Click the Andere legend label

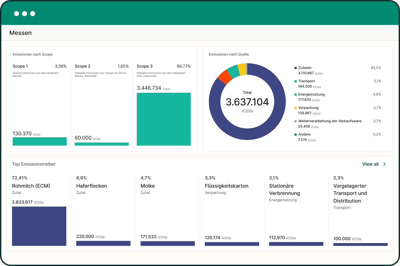(x=304, y=134)
